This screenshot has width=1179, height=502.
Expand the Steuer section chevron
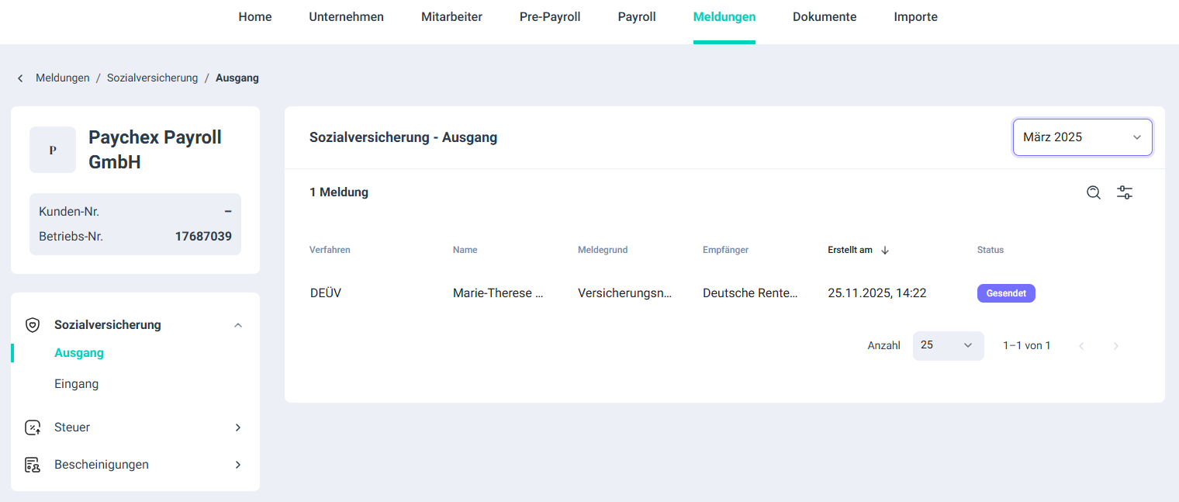click(x=238, y=428)
